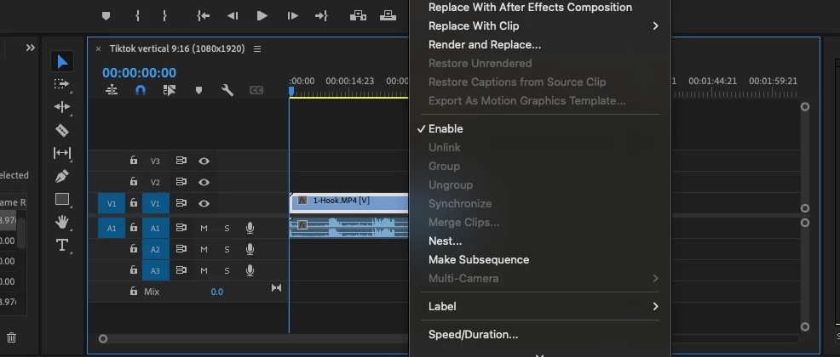Image resolution: width=840 pixels, height=357 pixels.
Task: Toggle lock on V2 track
Action: pyautogui.click(x=134, y=181)
